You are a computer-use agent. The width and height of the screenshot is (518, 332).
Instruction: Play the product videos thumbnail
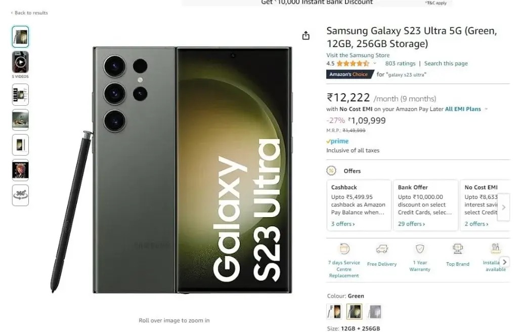20,62
